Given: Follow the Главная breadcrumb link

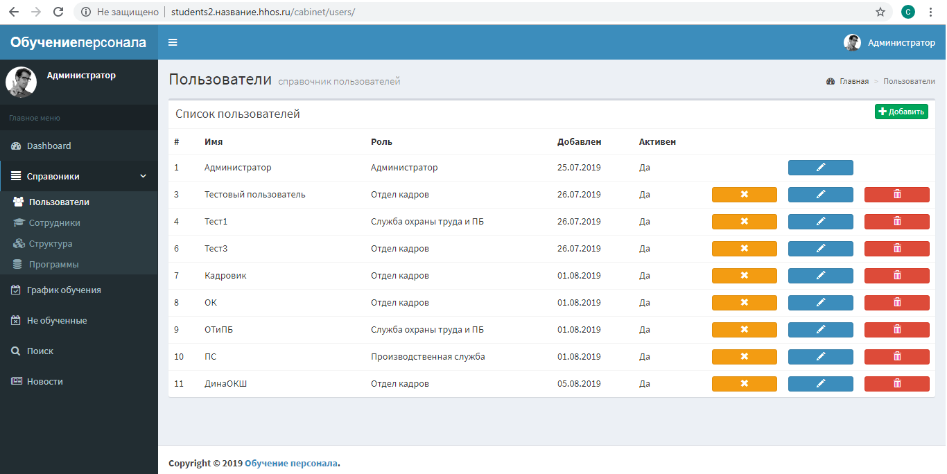Looking at the screenshot, I should click(853, 81).
